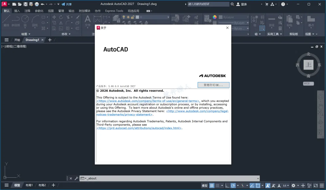Open the prd.autocad.com attributions link

pos(139,128)
